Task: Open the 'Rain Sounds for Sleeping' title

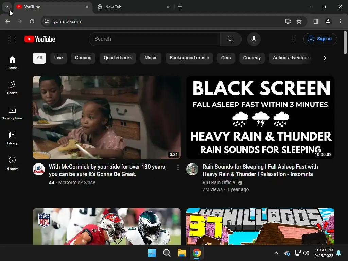Action: pyautogui.click(x=260, y=171)
